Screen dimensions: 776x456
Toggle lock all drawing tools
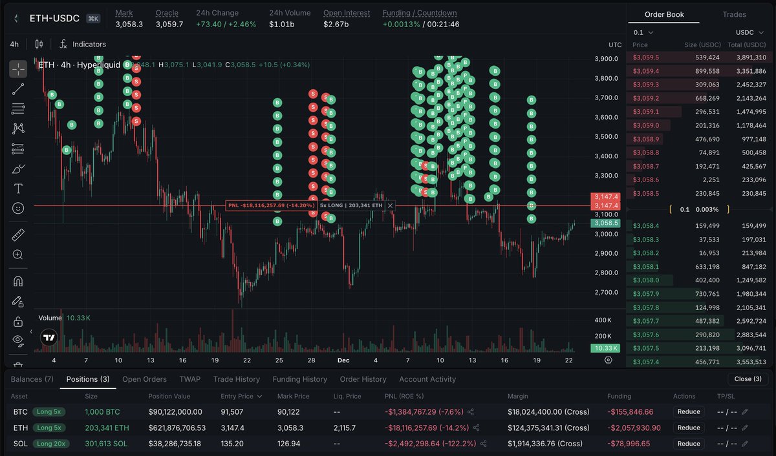point(18,321)
